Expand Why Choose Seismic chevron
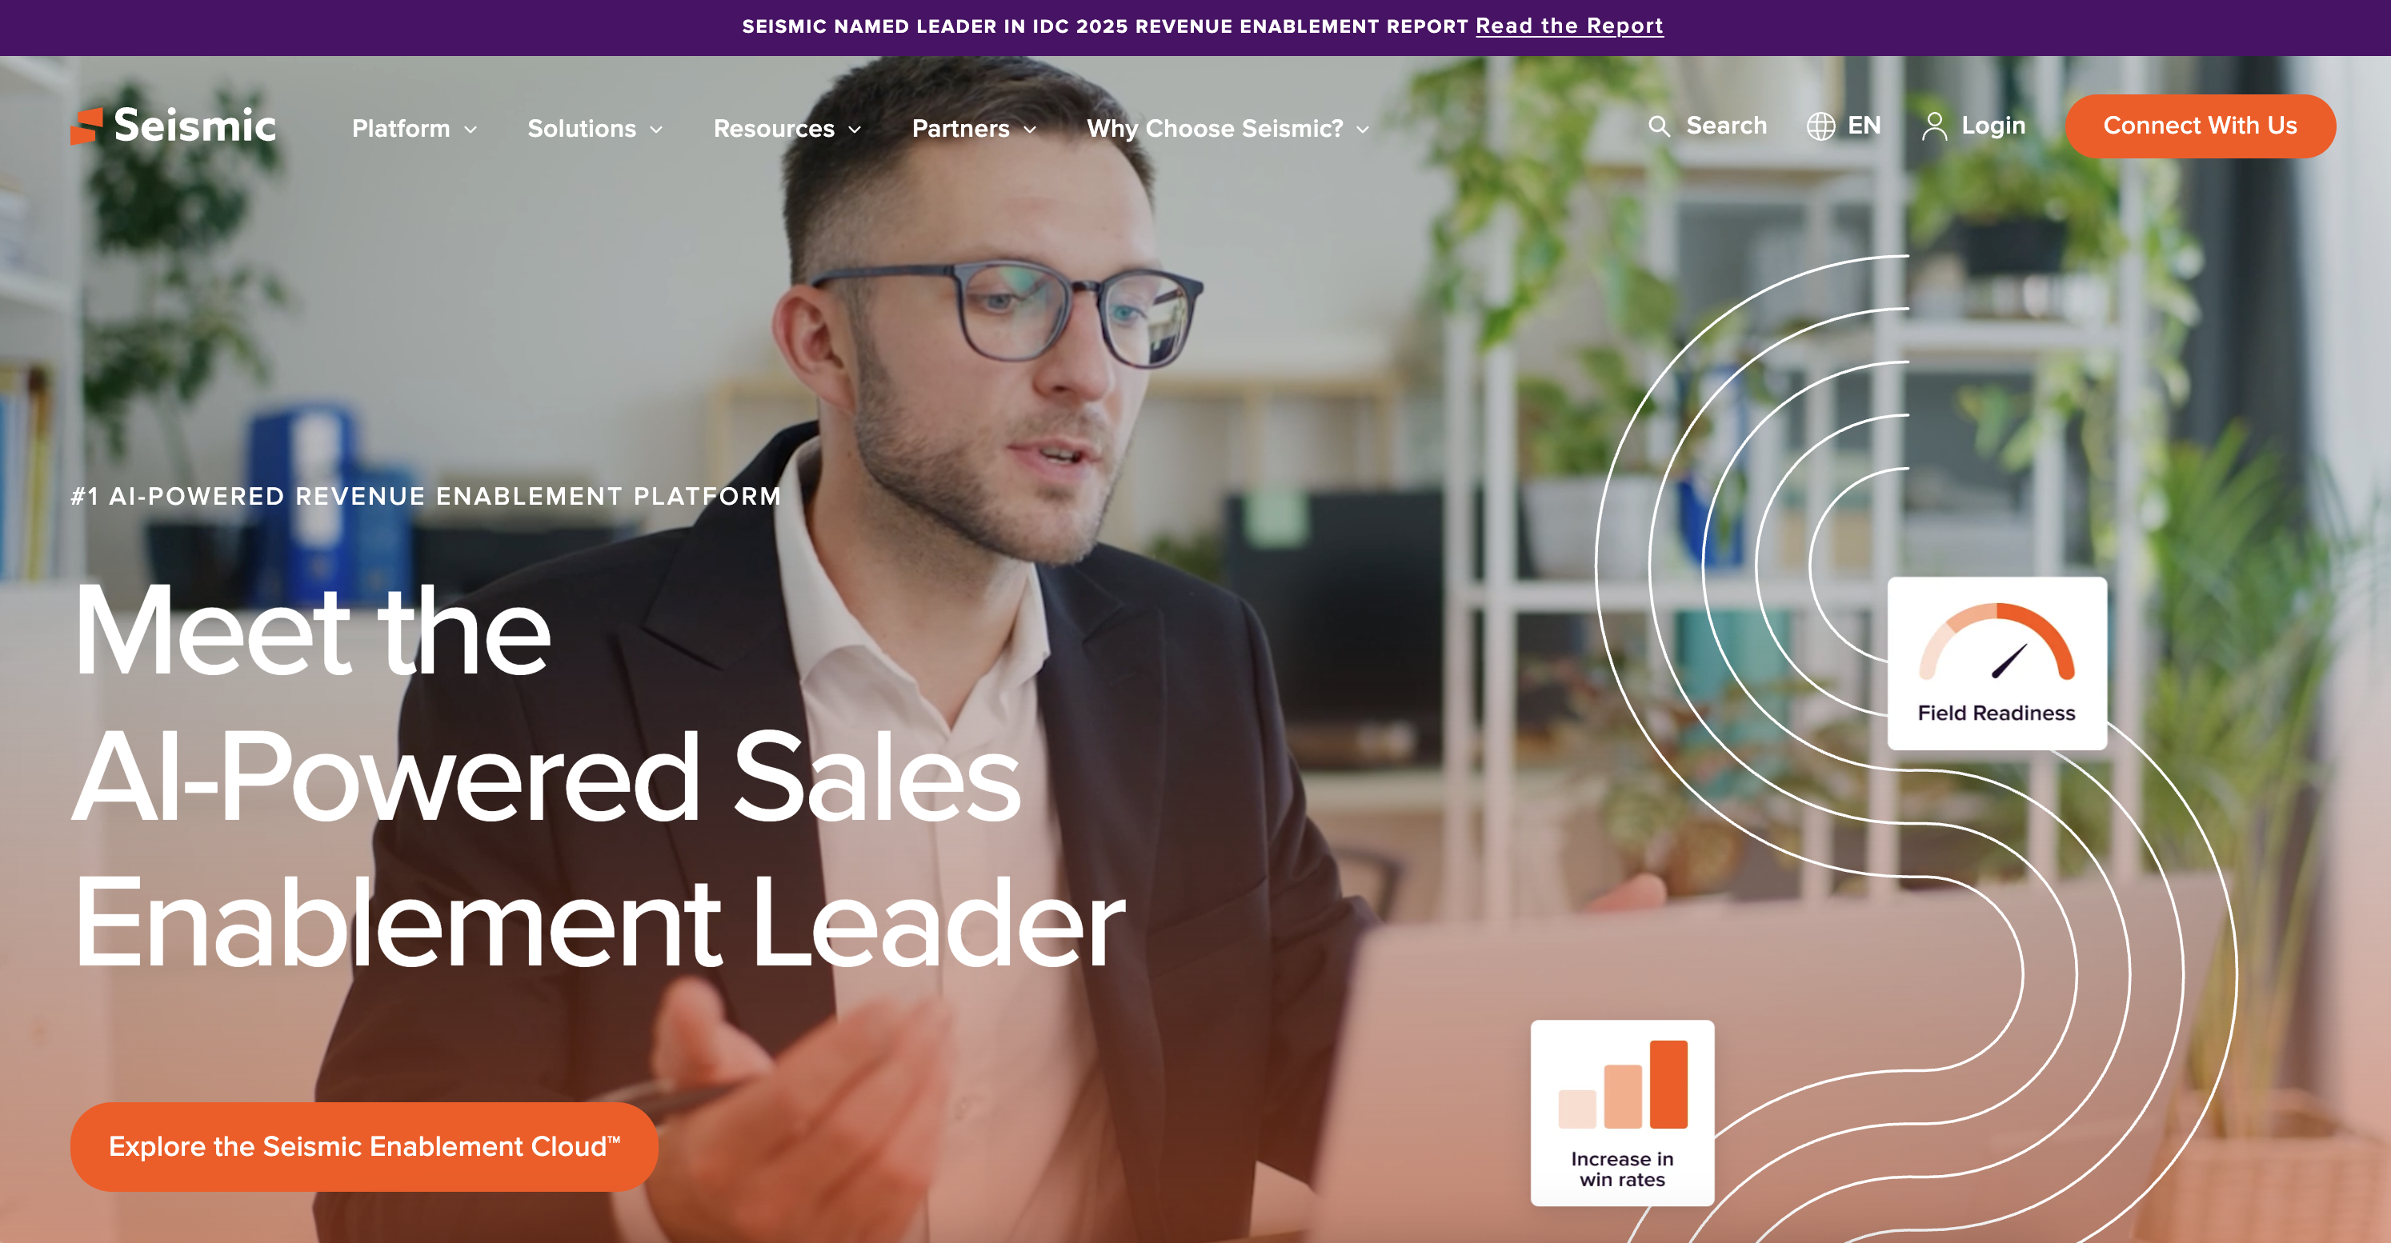This screenshot has width=2391, height=1243. [1363, 130]
